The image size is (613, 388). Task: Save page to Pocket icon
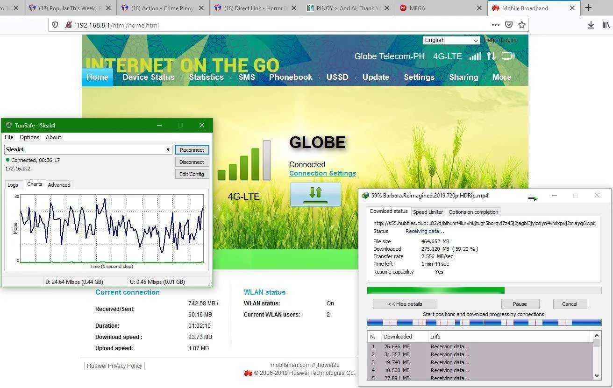[509, 25]
